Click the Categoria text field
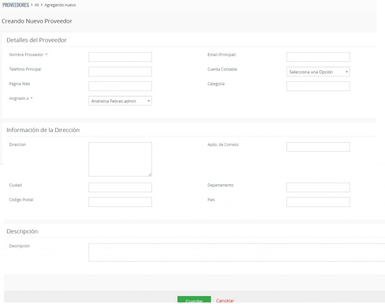Screen dimensions: 385x304 coord(318,86)
